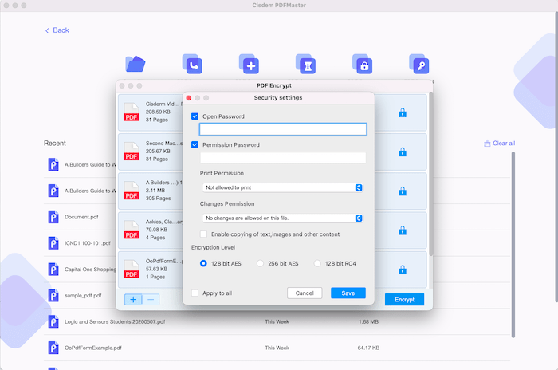Click lock icon for A Builders file
Screen dimensions: 558x370
pyautogui.click(x=403, y=191)
